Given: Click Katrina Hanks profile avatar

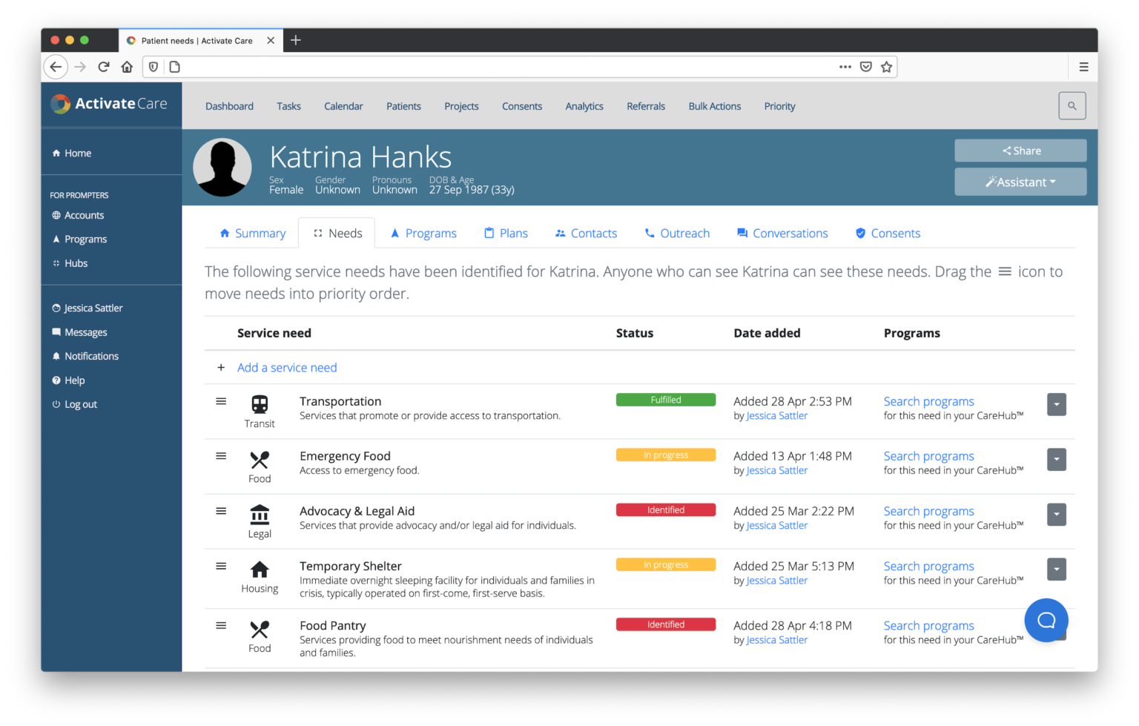Looking at the screenshot, I should (222, 168).
